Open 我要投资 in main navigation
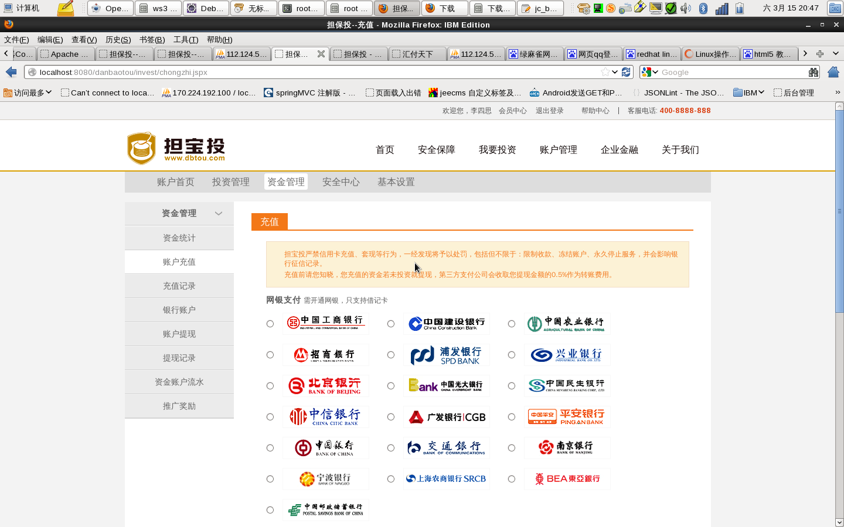 (x=498, y=150)
